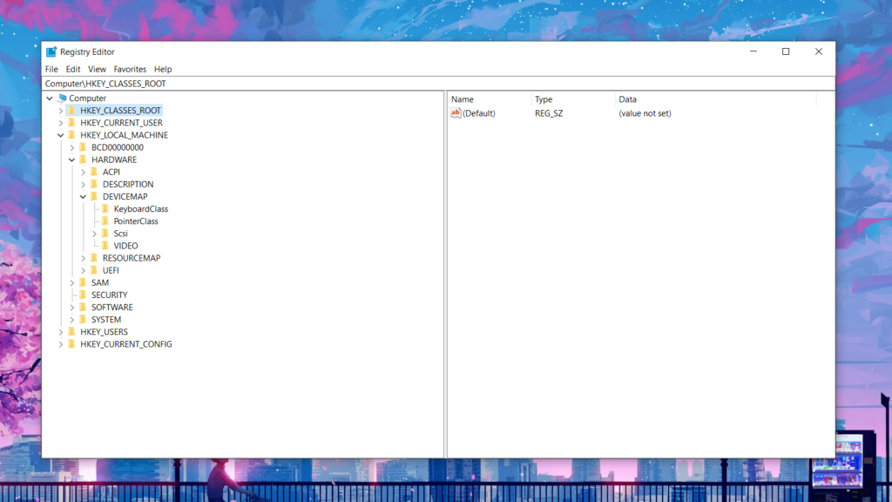Expand the HKEY_USERS key
Image resolution: width=892 pixels, height=502 pixels.
click(61, 332)
